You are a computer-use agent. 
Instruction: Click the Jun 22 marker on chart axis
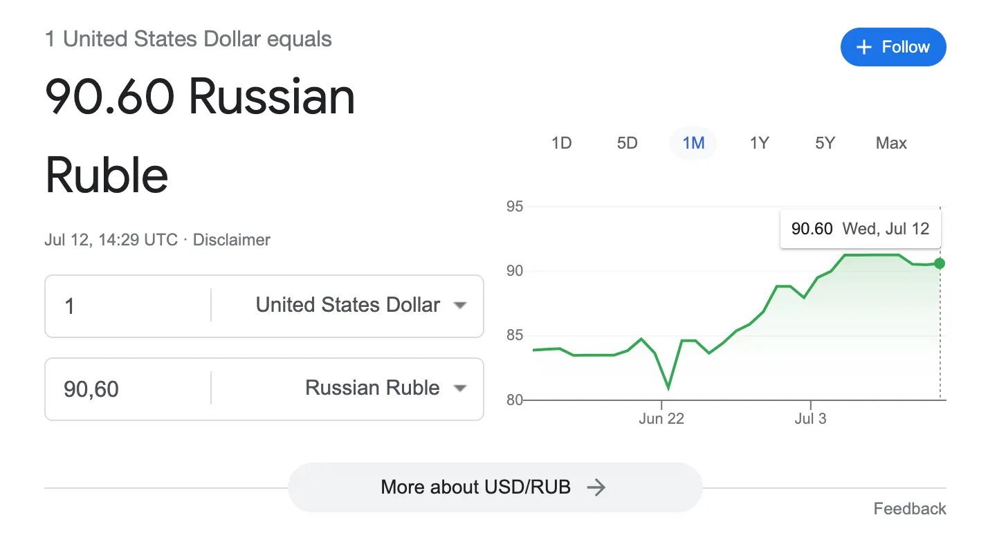661,419
